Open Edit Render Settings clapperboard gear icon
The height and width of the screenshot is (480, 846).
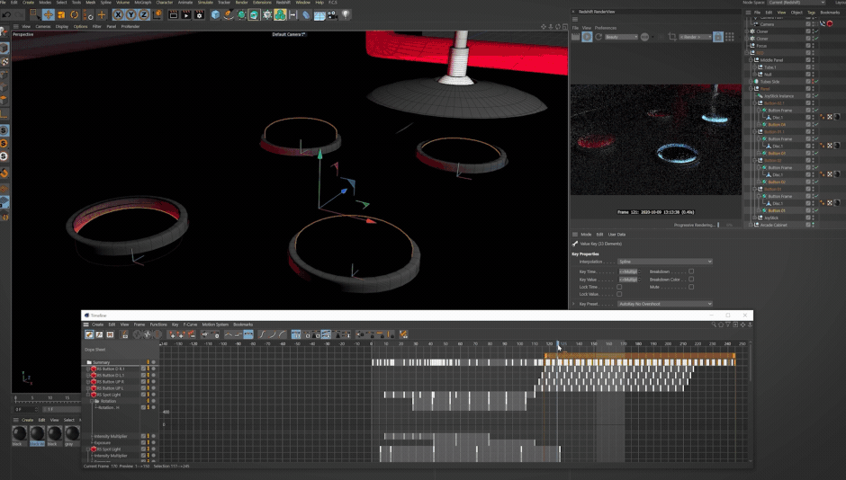pos(199,15)
